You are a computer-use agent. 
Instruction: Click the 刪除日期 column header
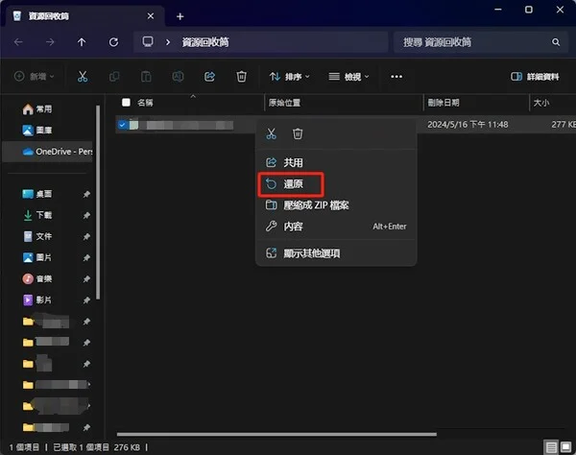[444, 102]
